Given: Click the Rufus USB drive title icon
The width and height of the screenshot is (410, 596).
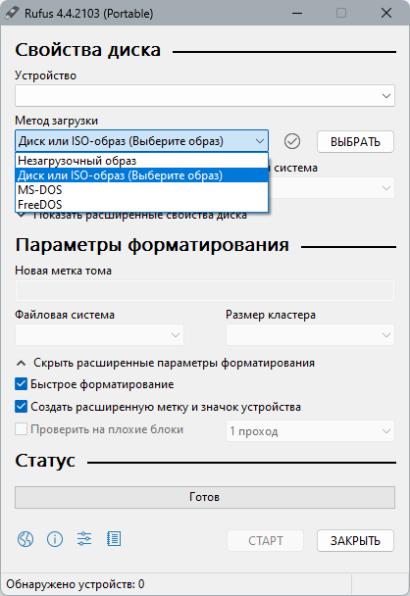Looking at the screenshot, I should 12,13.
